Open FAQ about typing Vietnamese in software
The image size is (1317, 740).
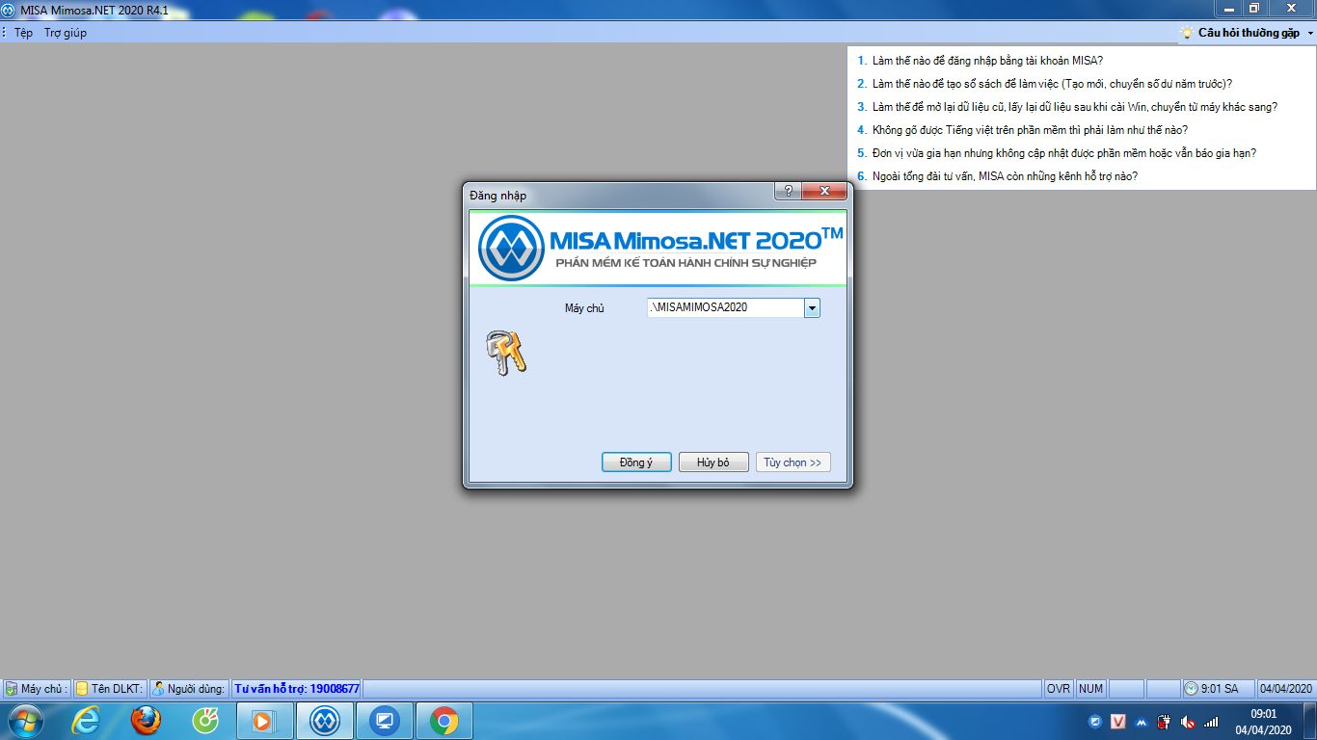(1030, 130)
